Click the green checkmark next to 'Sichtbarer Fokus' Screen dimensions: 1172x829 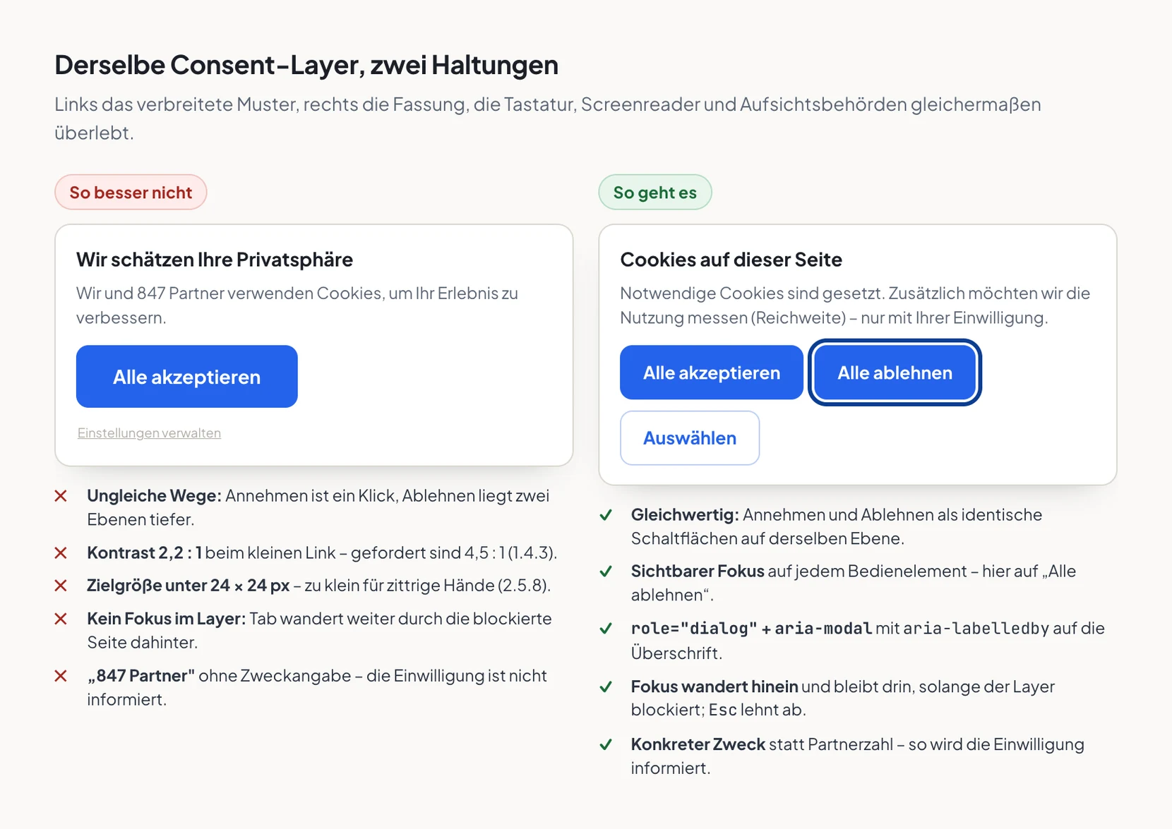pos(605,571)
